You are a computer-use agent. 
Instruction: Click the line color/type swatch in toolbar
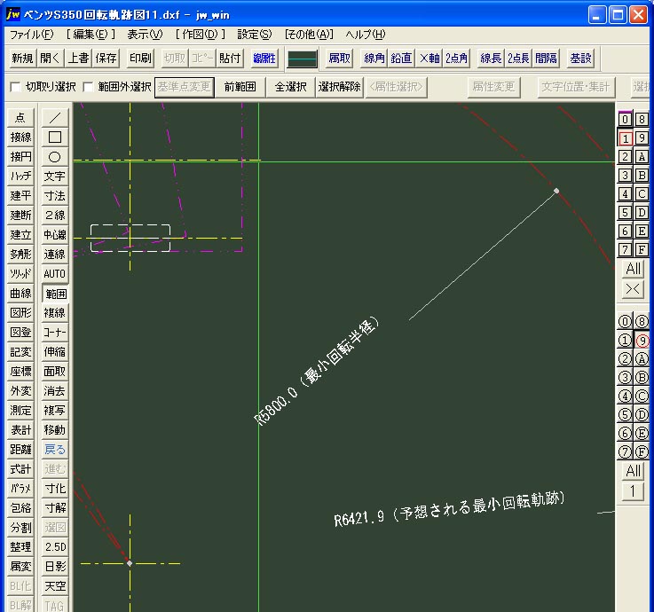pos(303,59)
